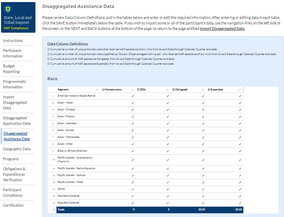The image size is (284, 217).
Task: Expand the 3) Obligated column menu
Action: pyautogui.click(x=203, y=90)
